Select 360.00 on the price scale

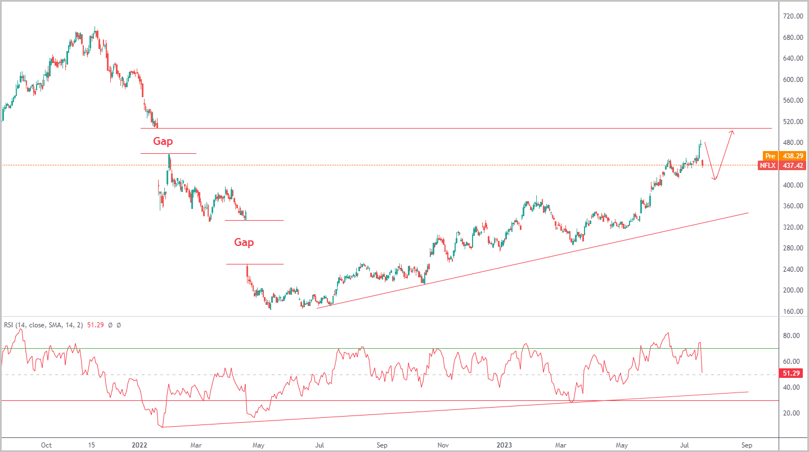pos(792,206)
